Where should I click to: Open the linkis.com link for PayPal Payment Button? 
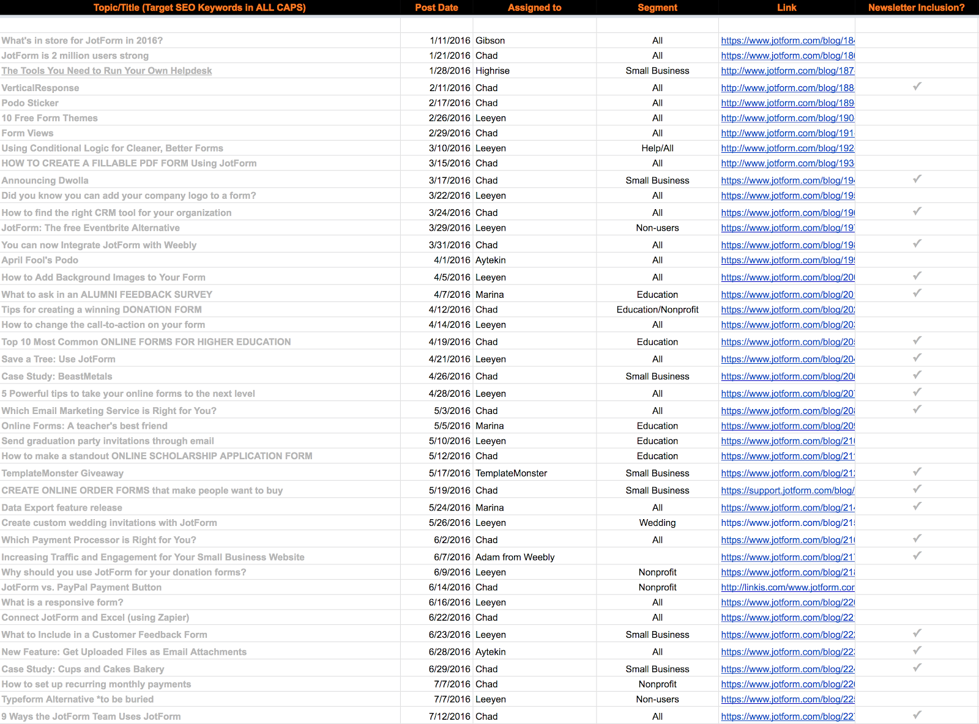pos(787,588)
